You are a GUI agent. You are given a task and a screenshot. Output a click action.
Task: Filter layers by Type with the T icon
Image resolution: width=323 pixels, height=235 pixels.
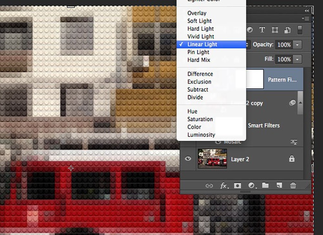262,30
